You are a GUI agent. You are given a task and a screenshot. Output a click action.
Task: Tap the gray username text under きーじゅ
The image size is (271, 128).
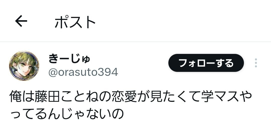pyautogui.click(x=83, y=72)
